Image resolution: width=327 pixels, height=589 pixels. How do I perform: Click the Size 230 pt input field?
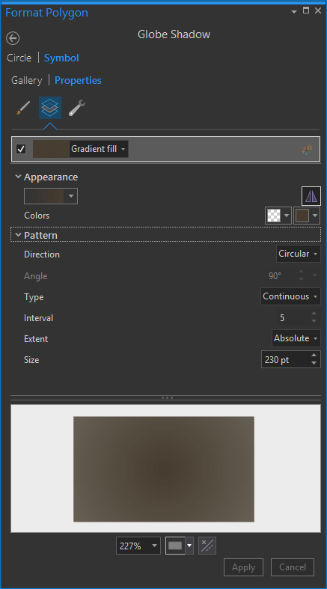(285, 359)
